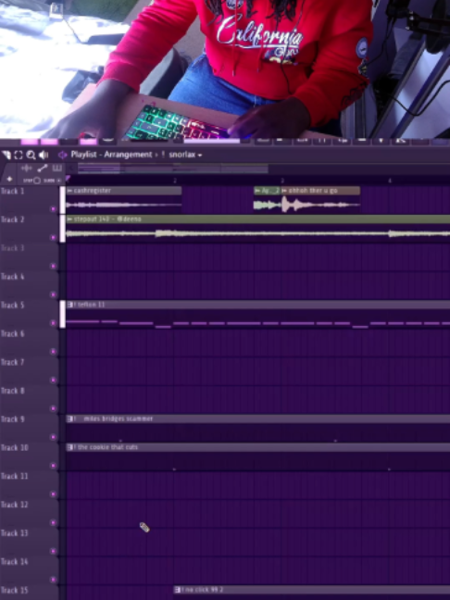Focus audio clips with the waveform icon

(x=27, y=168)
